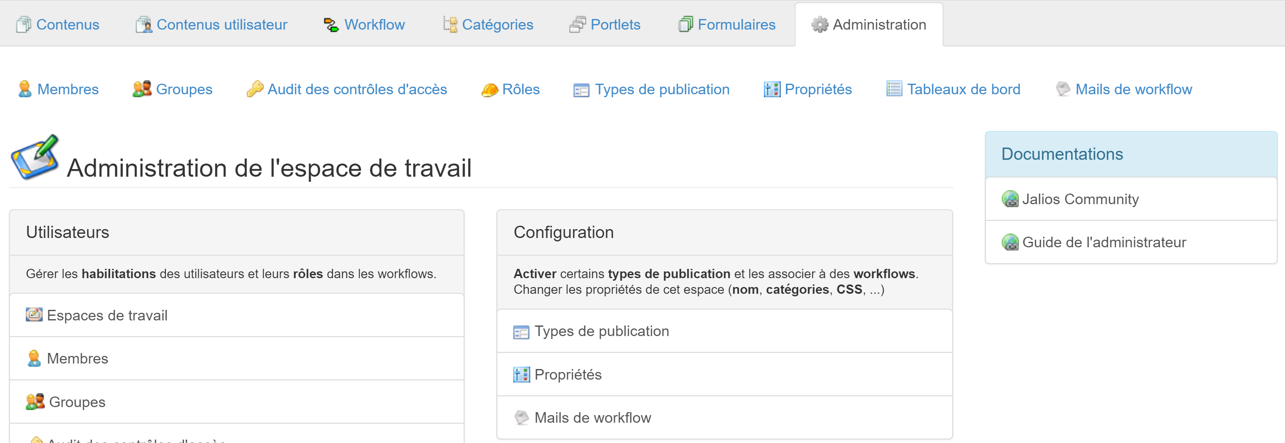Viewport: 1285px width, 443px height.
Task: Open Mails de workflow in Configuration panel
Action: pyautogui.click(x=724, y=418)
